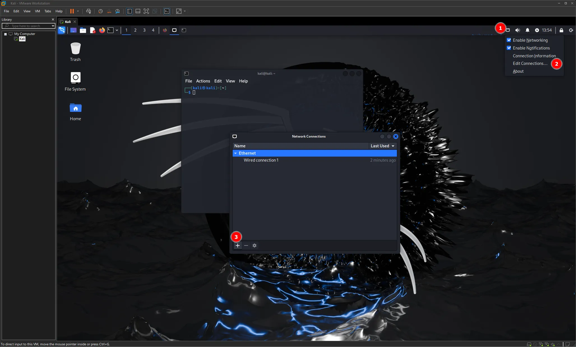576x347 pixels.
Task: Collapse My Computer tree in Library
Action: [x=5, y=34]
